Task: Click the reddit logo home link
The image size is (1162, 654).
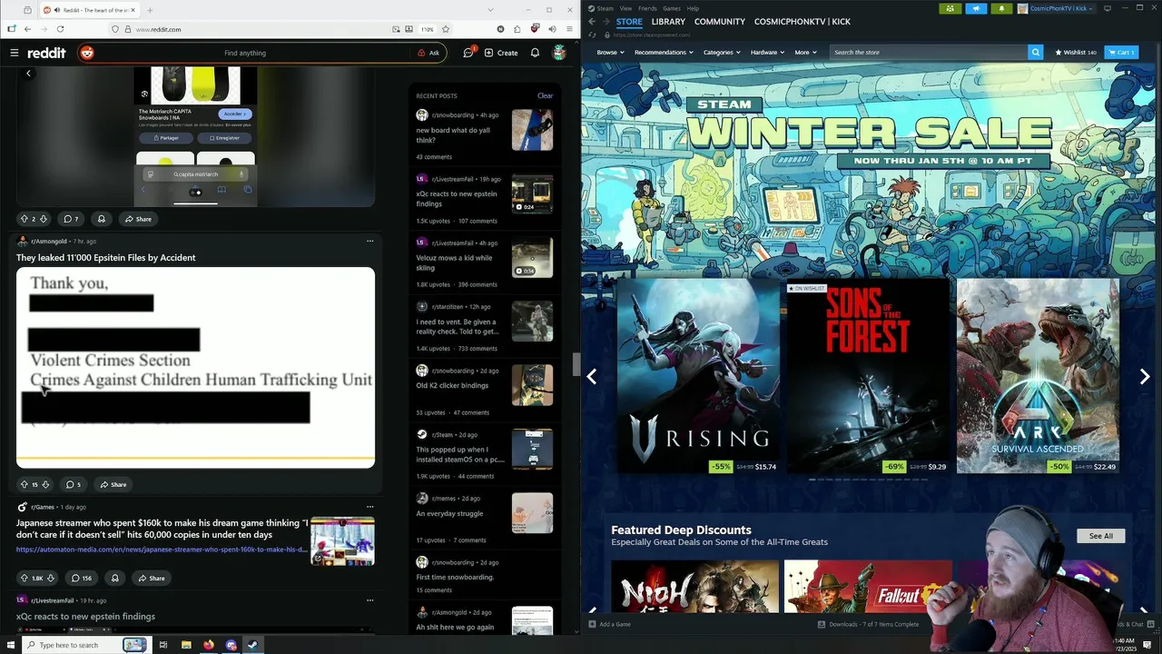Action: point(46,53)
